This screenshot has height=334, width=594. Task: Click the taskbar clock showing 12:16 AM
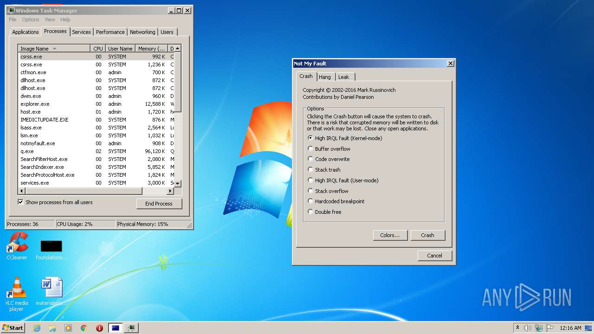[570, 328]
